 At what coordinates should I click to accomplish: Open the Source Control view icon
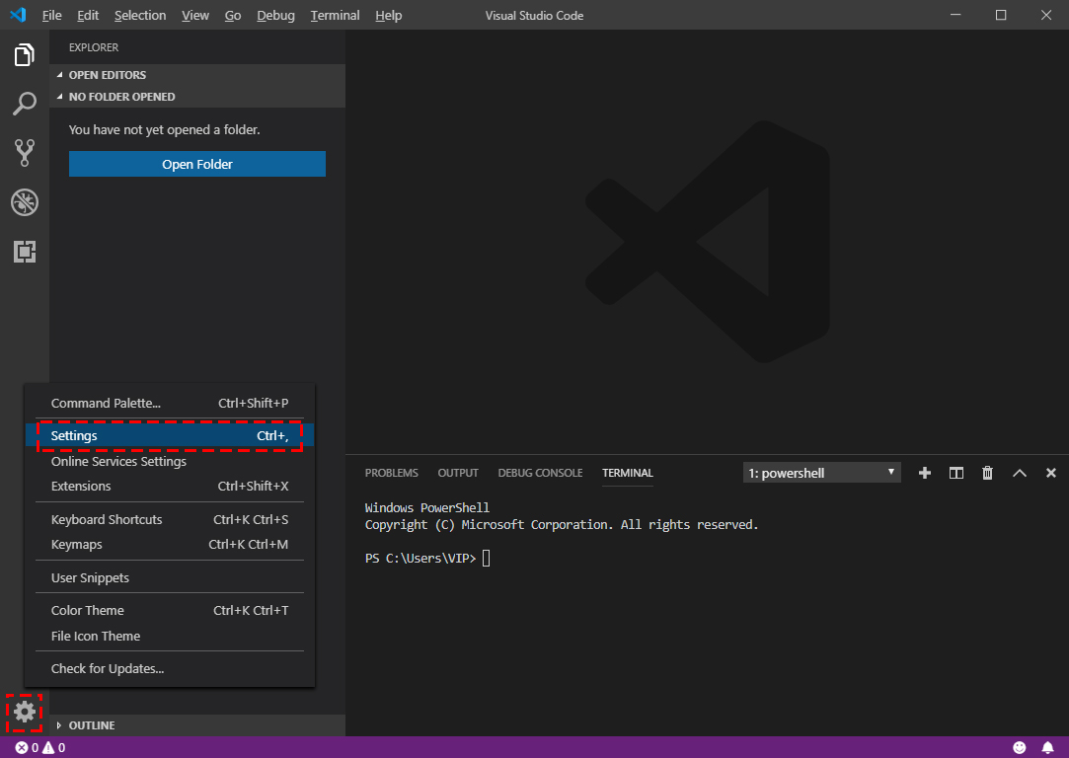point(25,153)
